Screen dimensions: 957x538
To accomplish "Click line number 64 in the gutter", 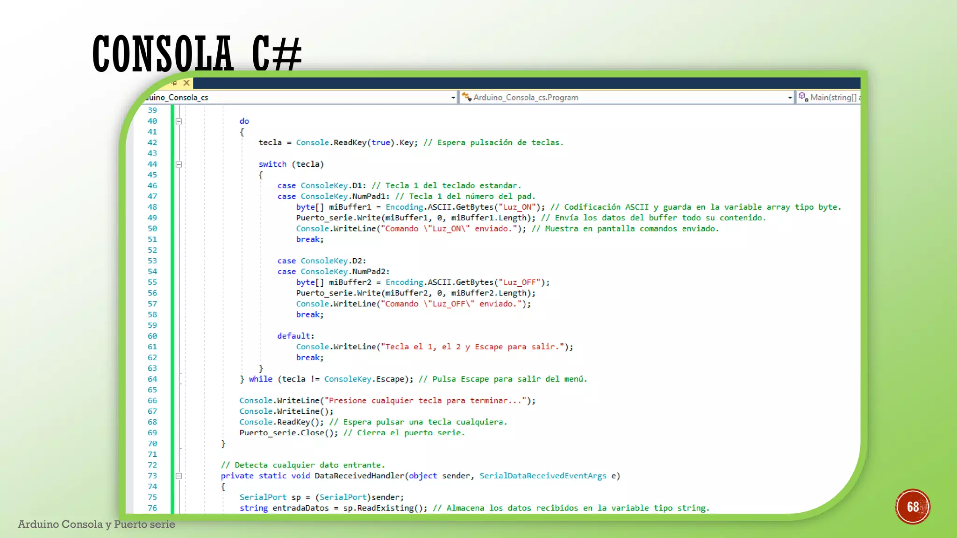I will [x=152, y=379].
